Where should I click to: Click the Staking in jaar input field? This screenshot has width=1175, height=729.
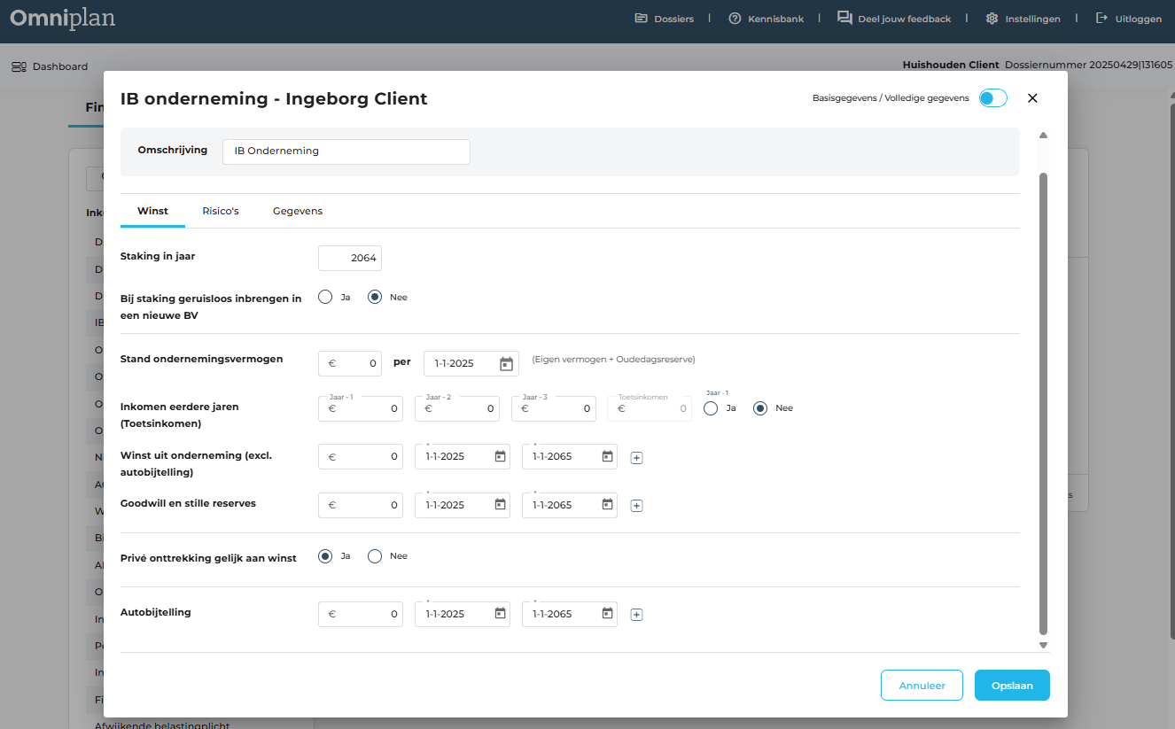coord(350,259)
